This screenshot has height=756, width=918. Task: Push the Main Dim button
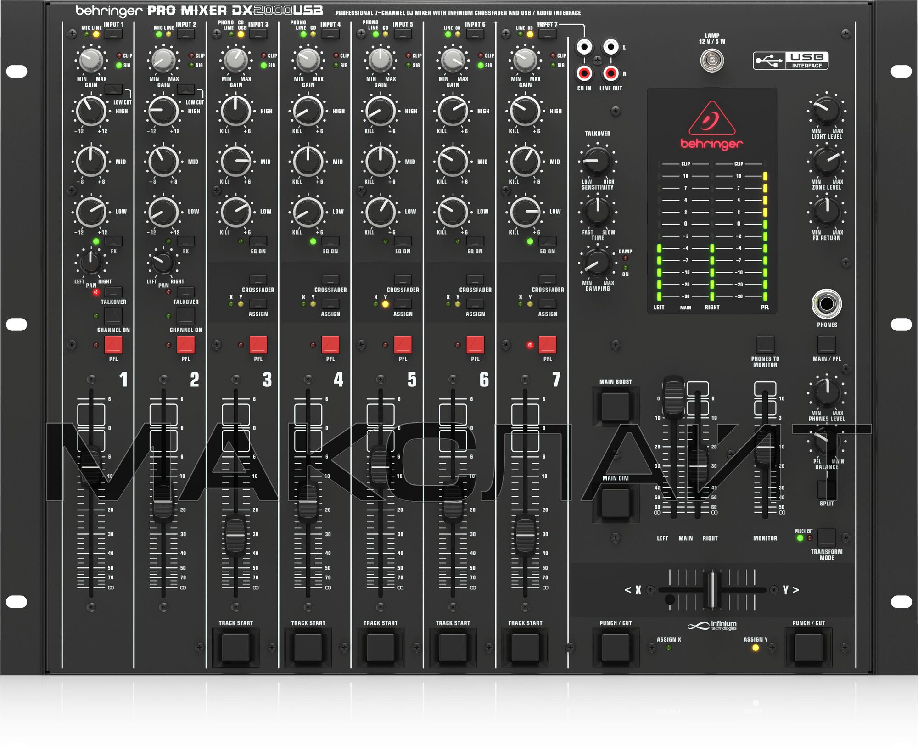point(616,503)
